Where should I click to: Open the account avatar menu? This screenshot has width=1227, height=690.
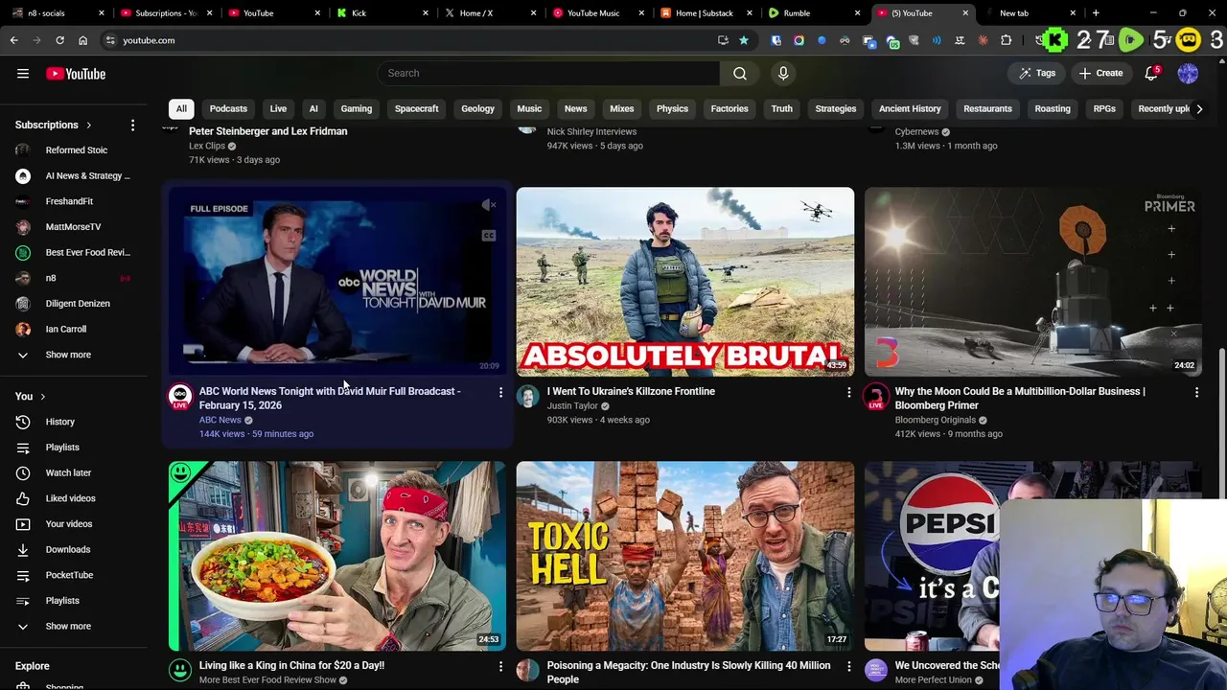point(1188,74)
